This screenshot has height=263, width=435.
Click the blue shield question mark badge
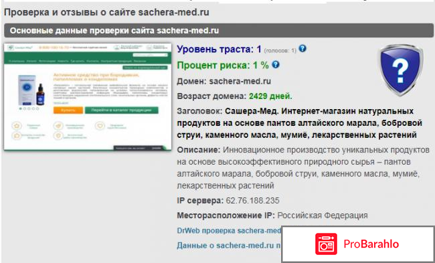point(401,71)
